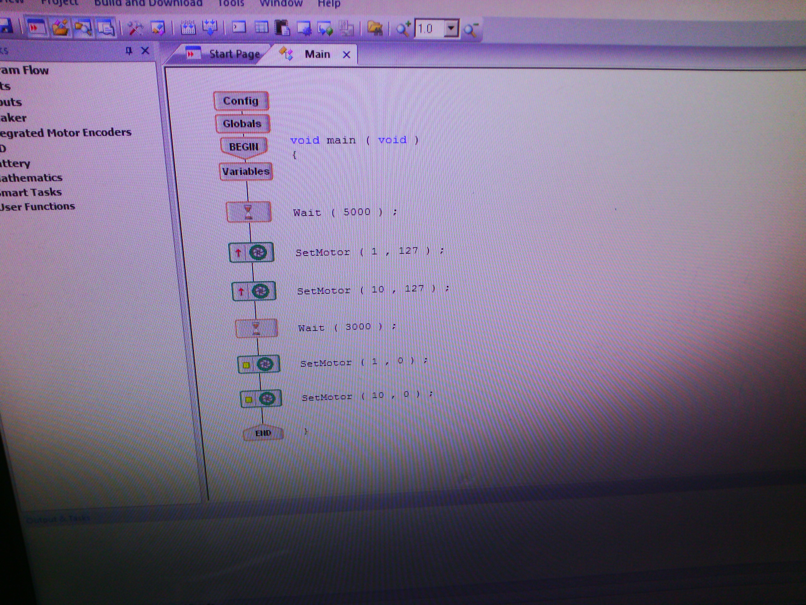Screen dimensions: 806x605
Task: Click the hammer and wrench Build icon
Action: pos(135,28)
